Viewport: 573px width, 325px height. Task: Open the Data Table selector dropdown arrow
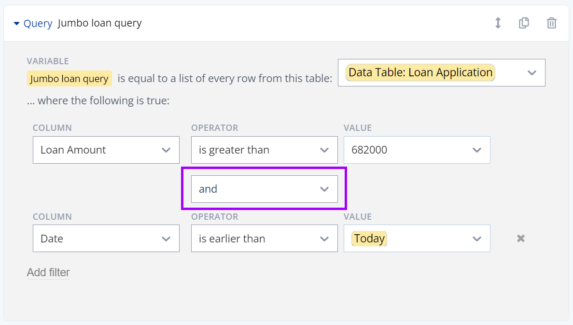pos(531,72)
